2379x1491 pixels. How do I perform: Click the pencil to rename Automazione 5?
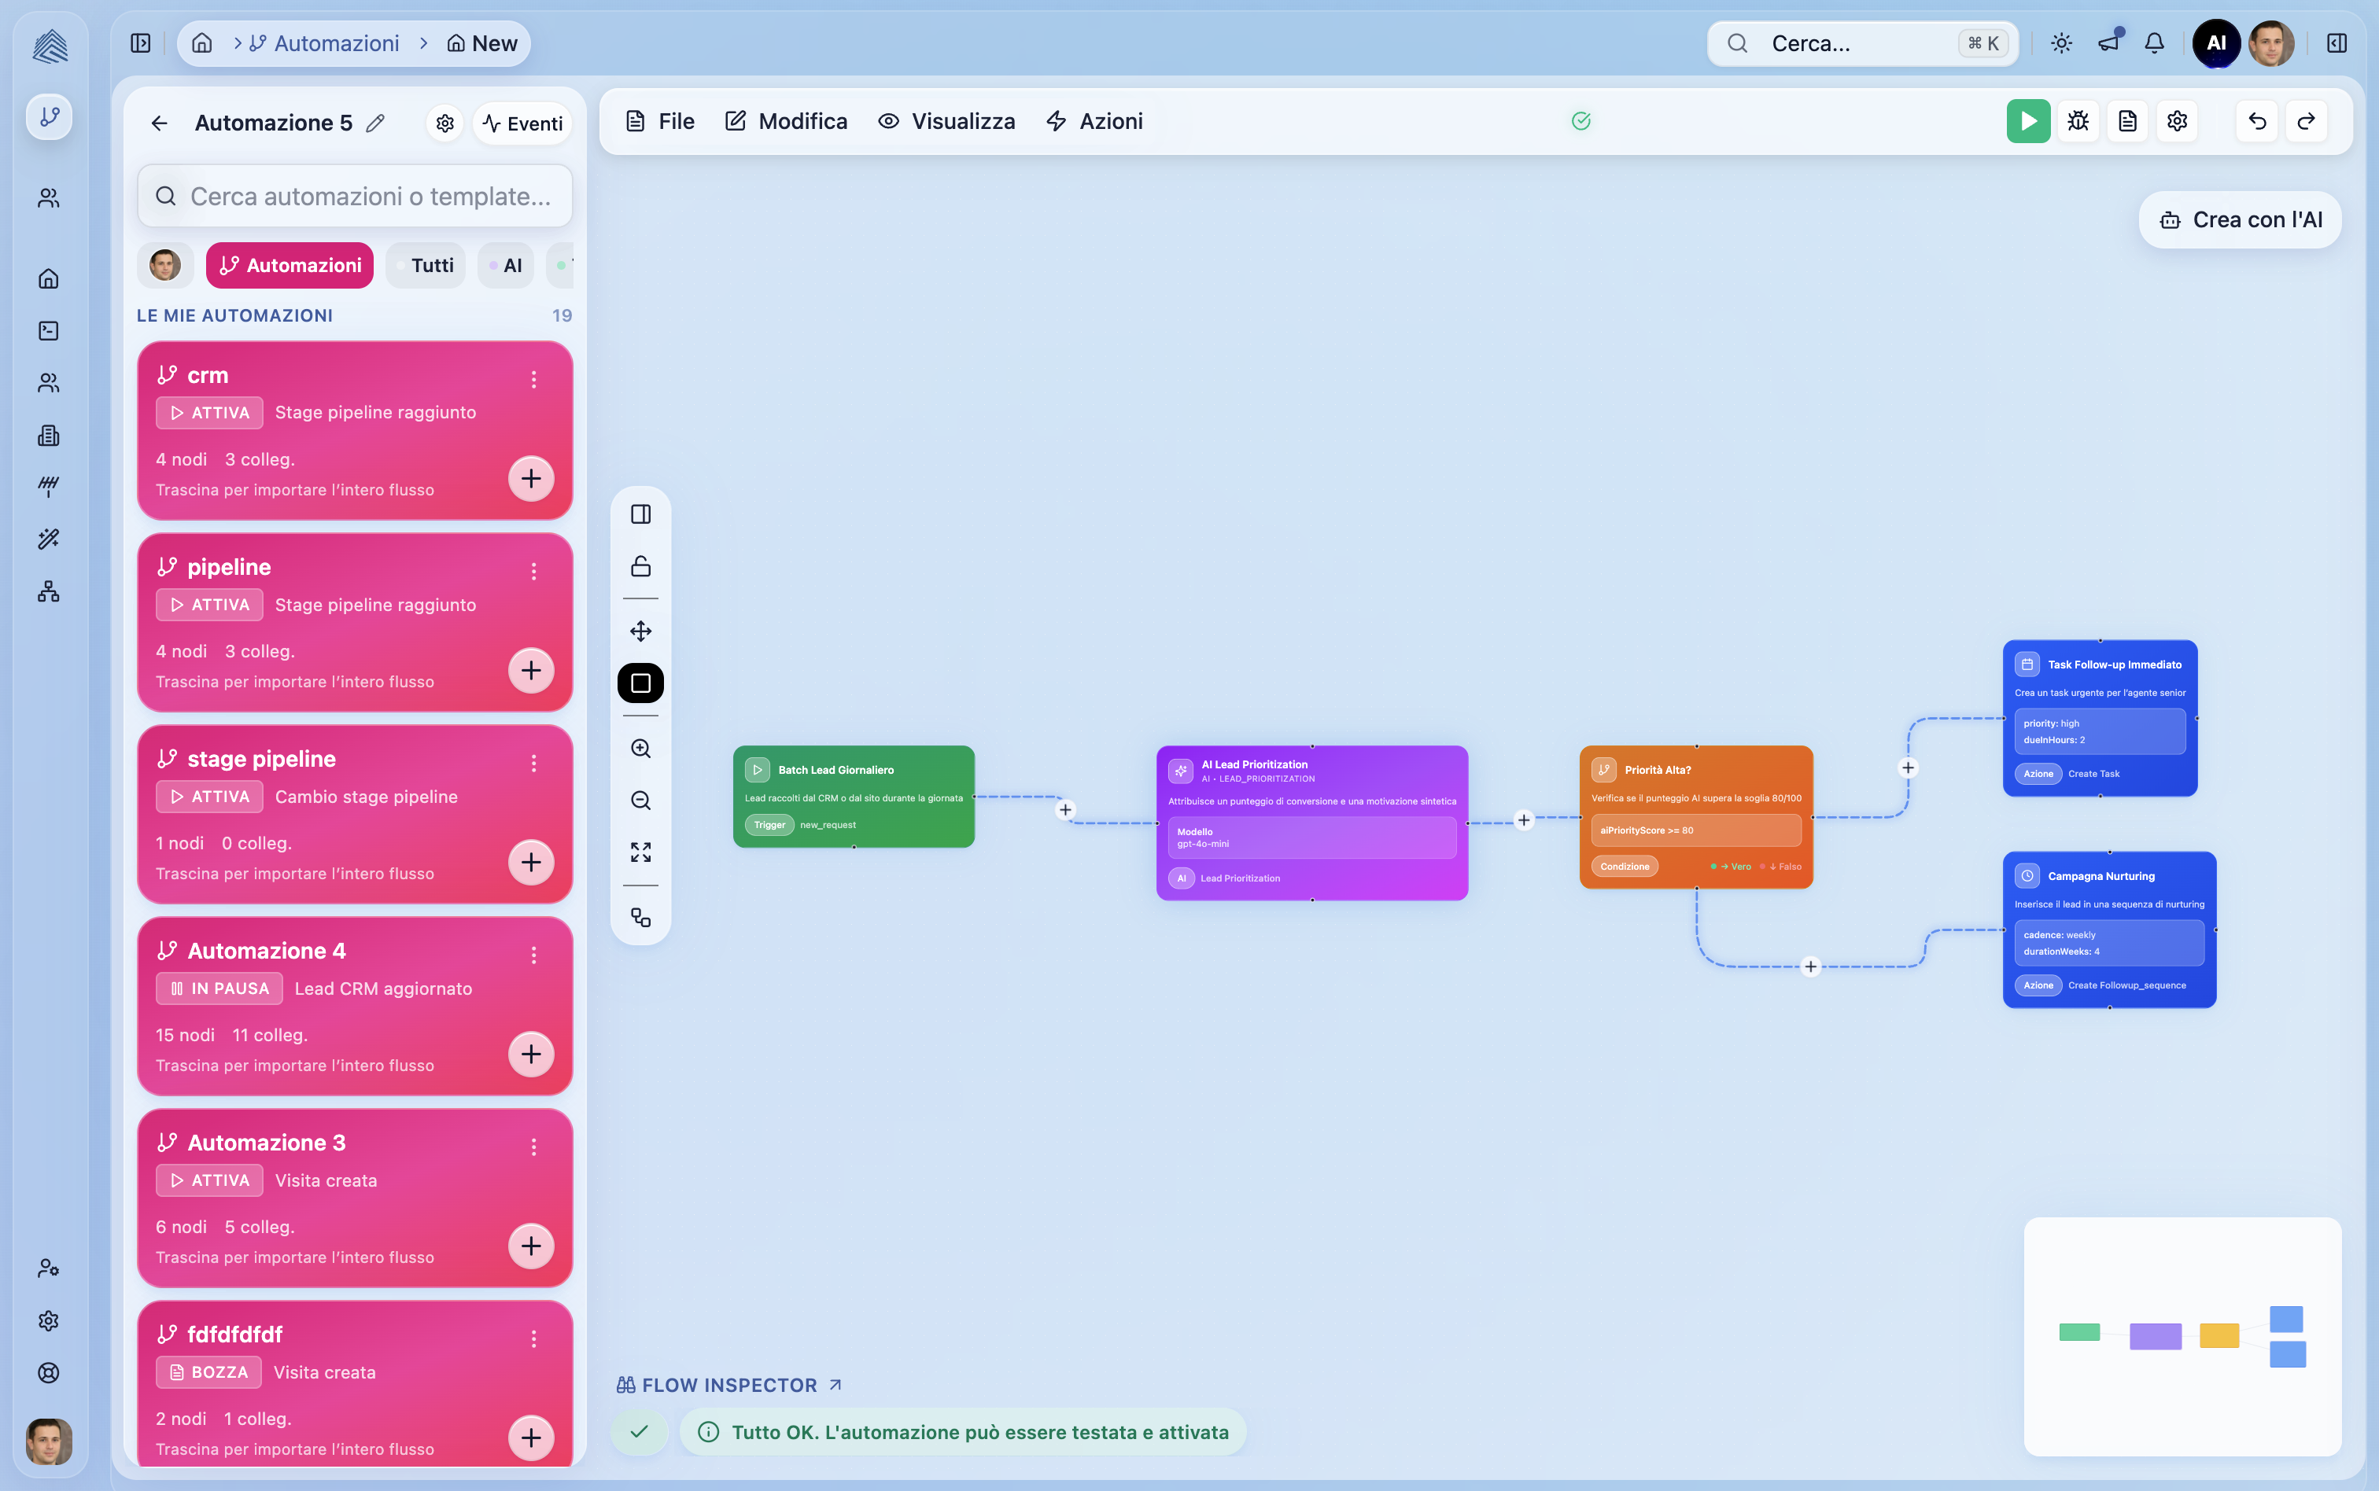pos(374,123)
